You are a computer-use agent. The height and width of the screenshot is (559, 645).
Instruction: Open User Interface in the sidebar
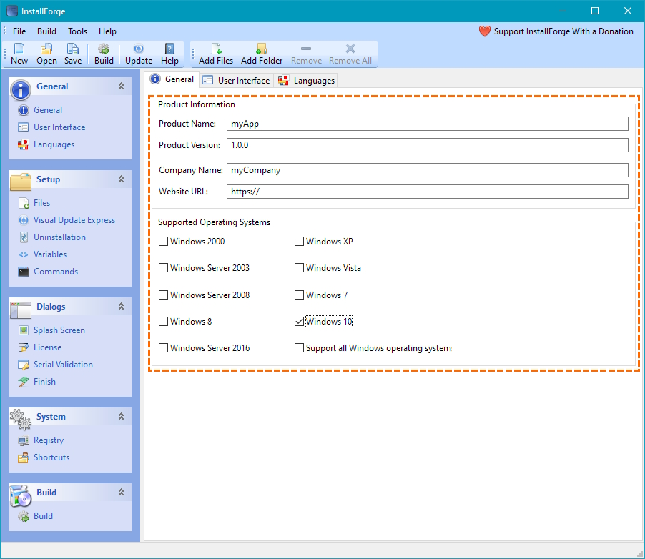coord(51,127)
